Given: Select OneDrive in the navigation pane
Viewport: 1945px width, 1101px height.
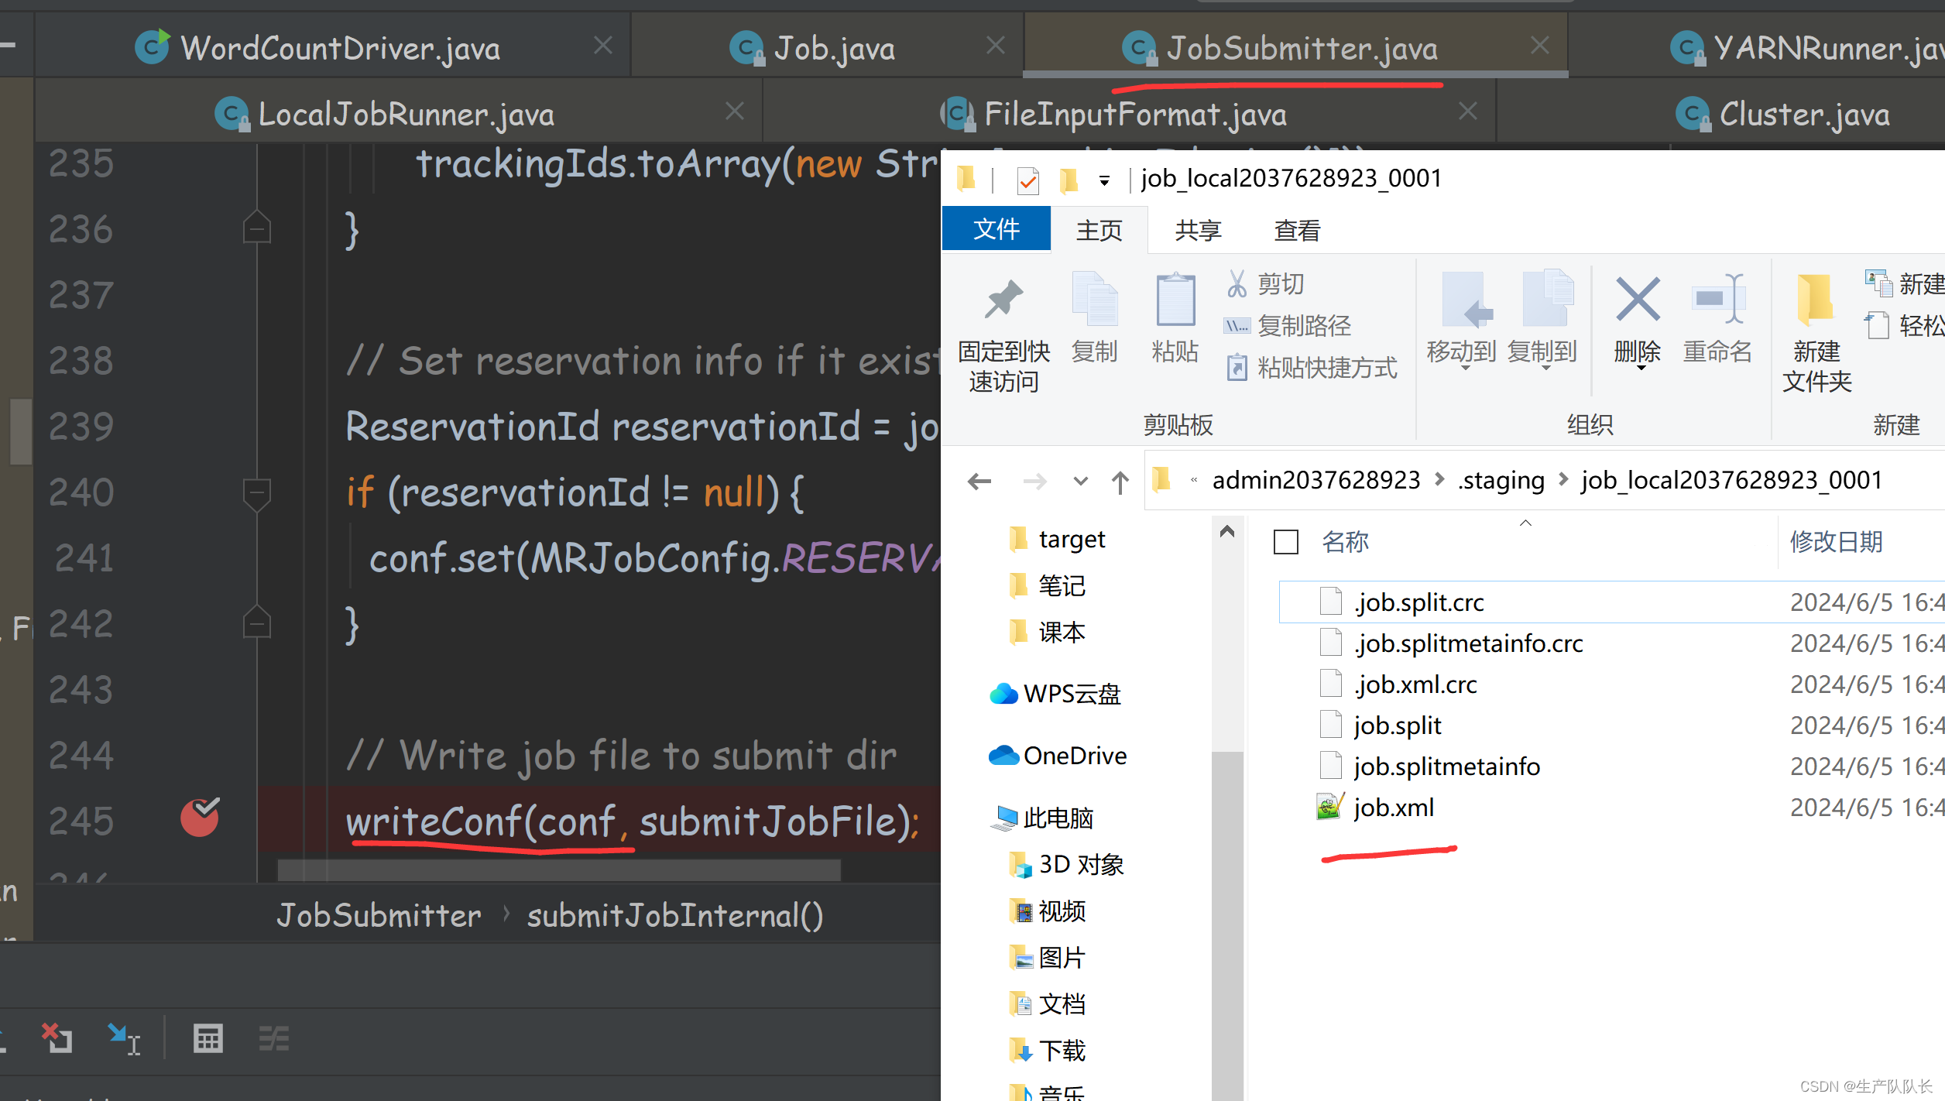Looking at the screenshot, I should (x=1058, y=756).
